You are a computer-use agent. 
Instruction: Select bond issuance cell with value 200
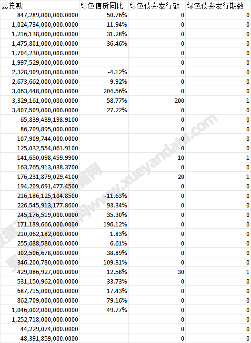(x=157, y=101)
